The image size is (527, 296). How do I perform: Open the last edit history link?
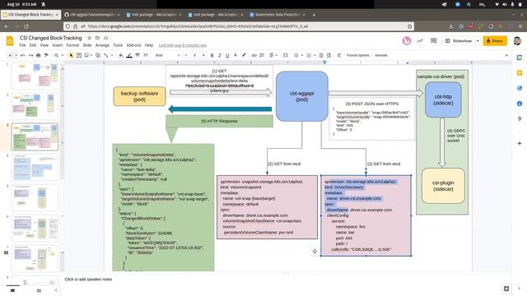click(x=183, y=45)
